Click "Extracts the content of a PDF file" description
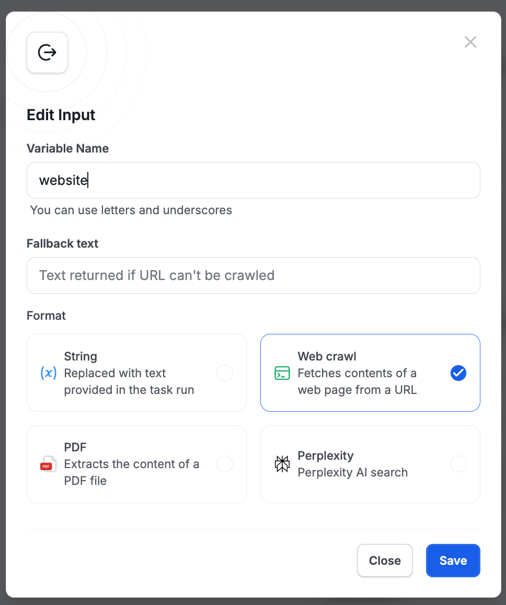This screenshot has height=605, width=506. pyautogui.click(x=131, y=472)
